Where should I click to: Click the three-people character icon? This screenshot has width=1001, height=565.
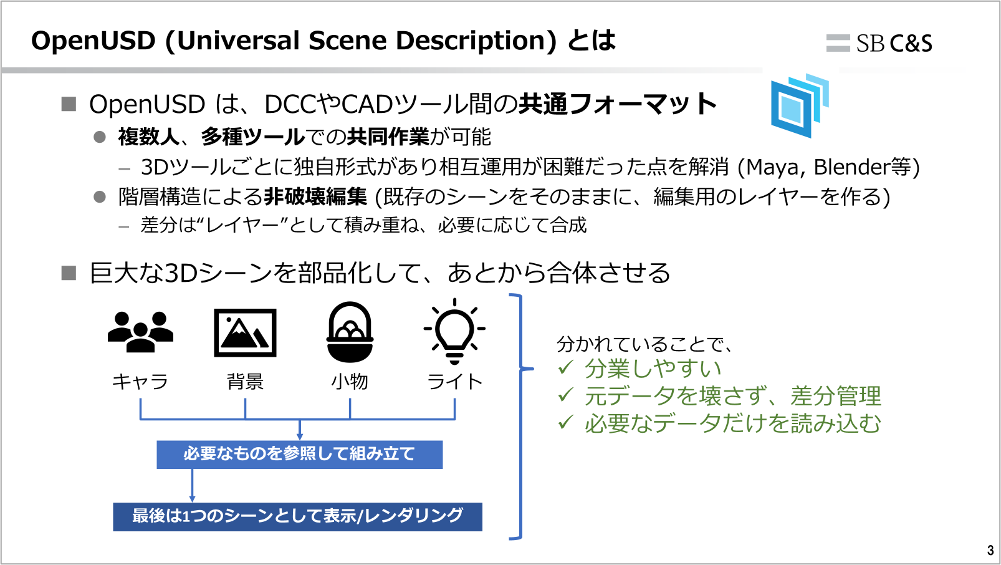pos(140,332)
